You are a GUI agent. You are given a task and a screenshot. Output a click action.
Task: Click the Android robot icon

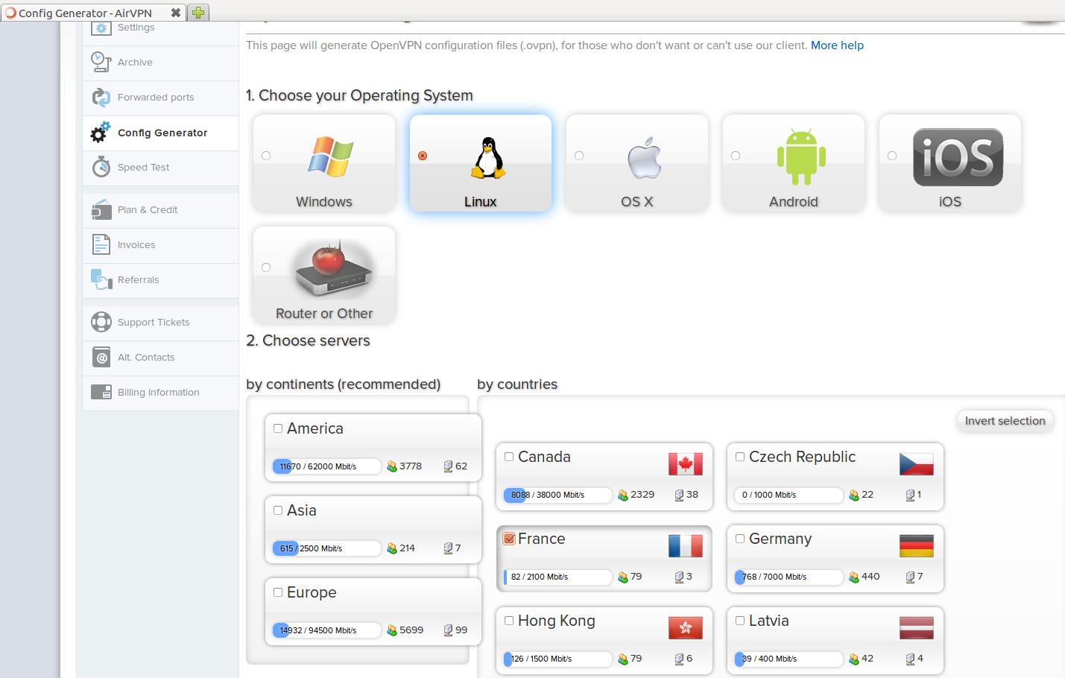[x=801, y=156]
